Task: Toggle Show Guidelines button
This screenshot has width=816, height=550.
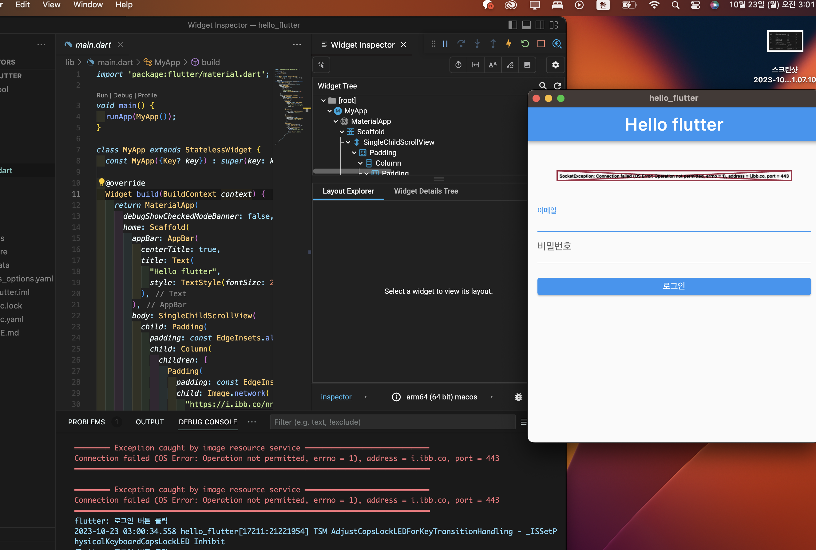Action: pyautogui.click(x=476, y=65)
